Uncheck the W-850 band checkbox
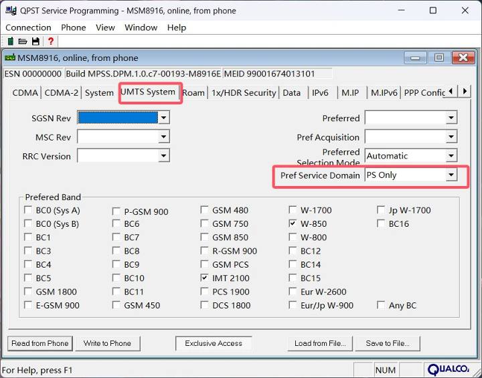Image resolution: width=482 pixels, height=378 pixels. (293, 223)
